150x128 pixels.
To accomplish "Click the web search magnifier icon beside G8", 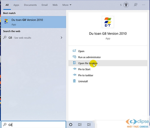I will (x=5, y=38).
